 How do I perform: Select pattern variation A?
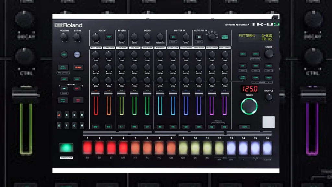point(59,115)
